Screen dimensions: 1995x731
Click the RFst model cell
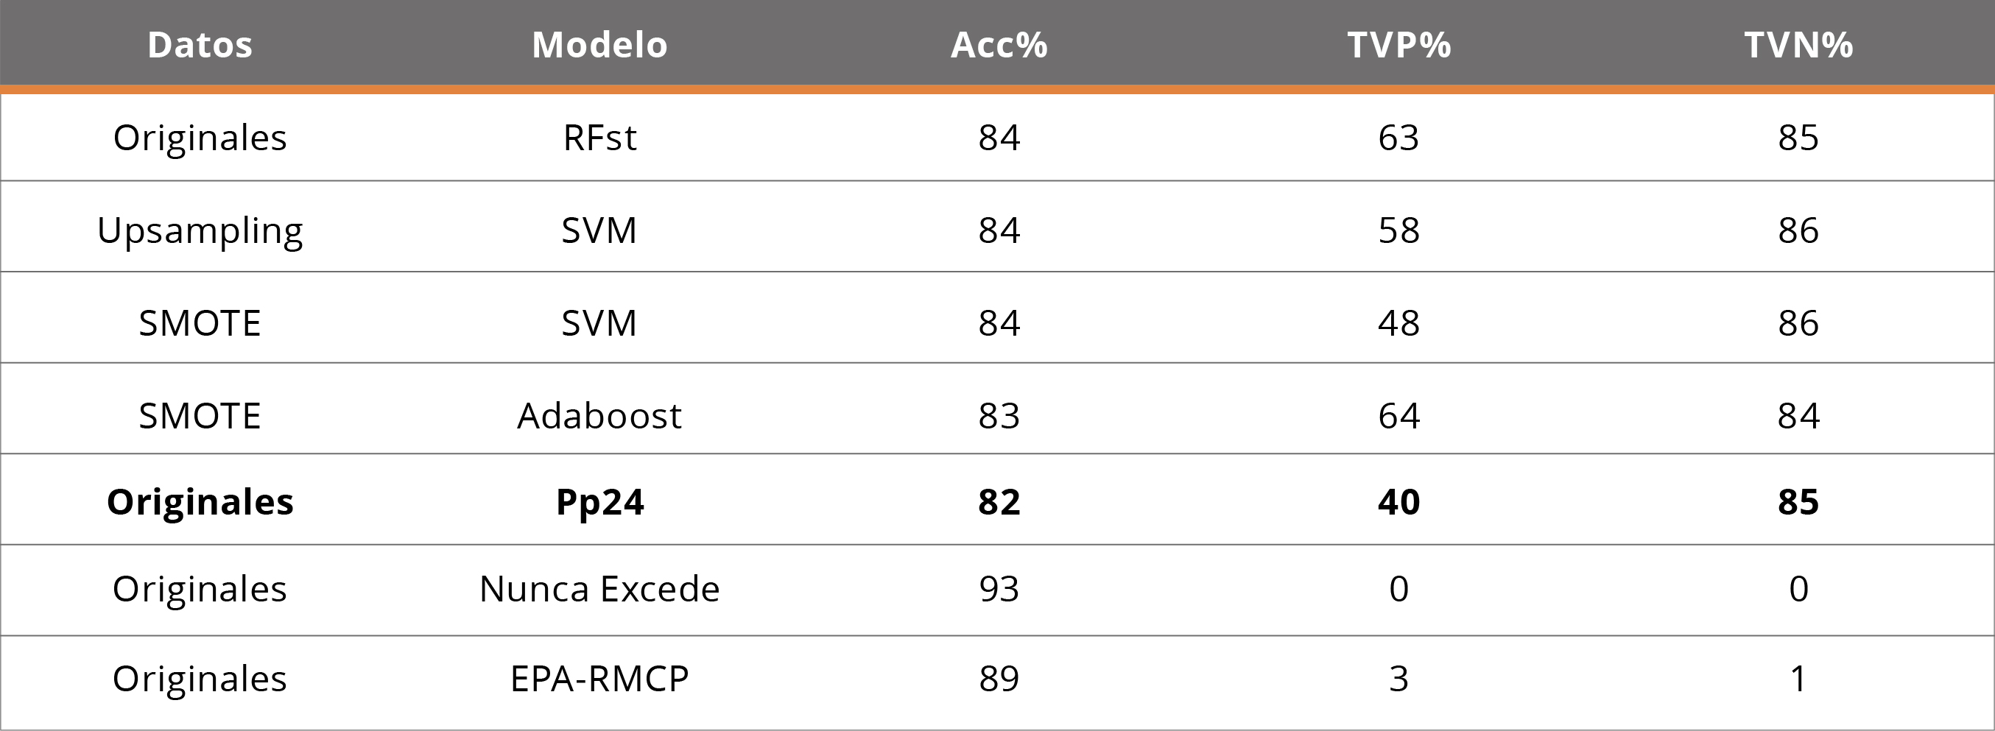coord(599,138)
